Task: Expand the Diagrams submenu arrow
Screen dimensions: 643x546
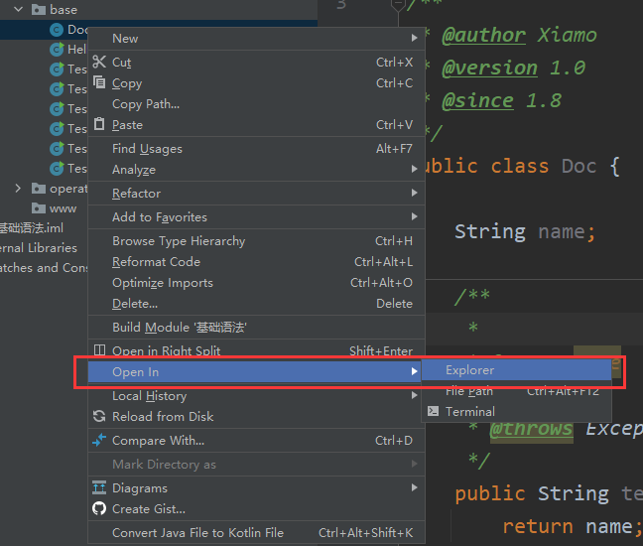Action: pyautogui.click(x=414, y=487)
